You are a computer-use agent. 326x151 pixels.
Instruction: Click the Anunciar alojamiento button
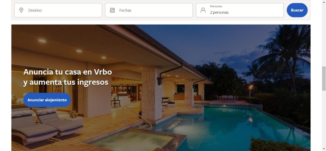click(x=47, y=100)
